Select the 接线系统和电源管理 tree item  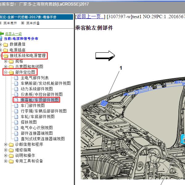pos(28,55)
